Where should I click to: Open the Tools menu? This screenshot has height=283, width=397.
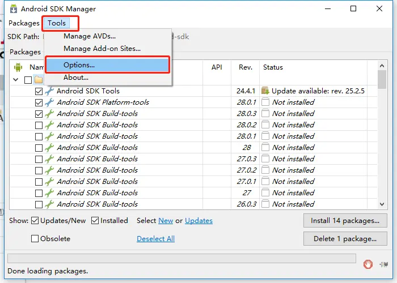[57, 23]
